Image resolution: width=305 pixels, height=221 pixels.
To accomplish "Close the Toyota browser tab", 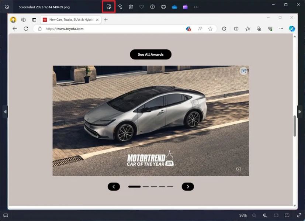I will (97, 20).
